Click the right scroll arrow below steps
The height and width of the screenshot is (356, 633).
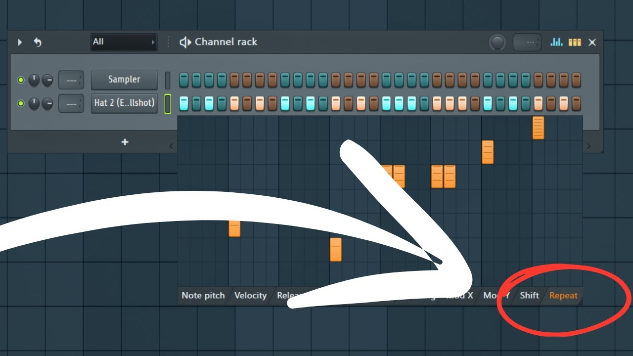588,146
